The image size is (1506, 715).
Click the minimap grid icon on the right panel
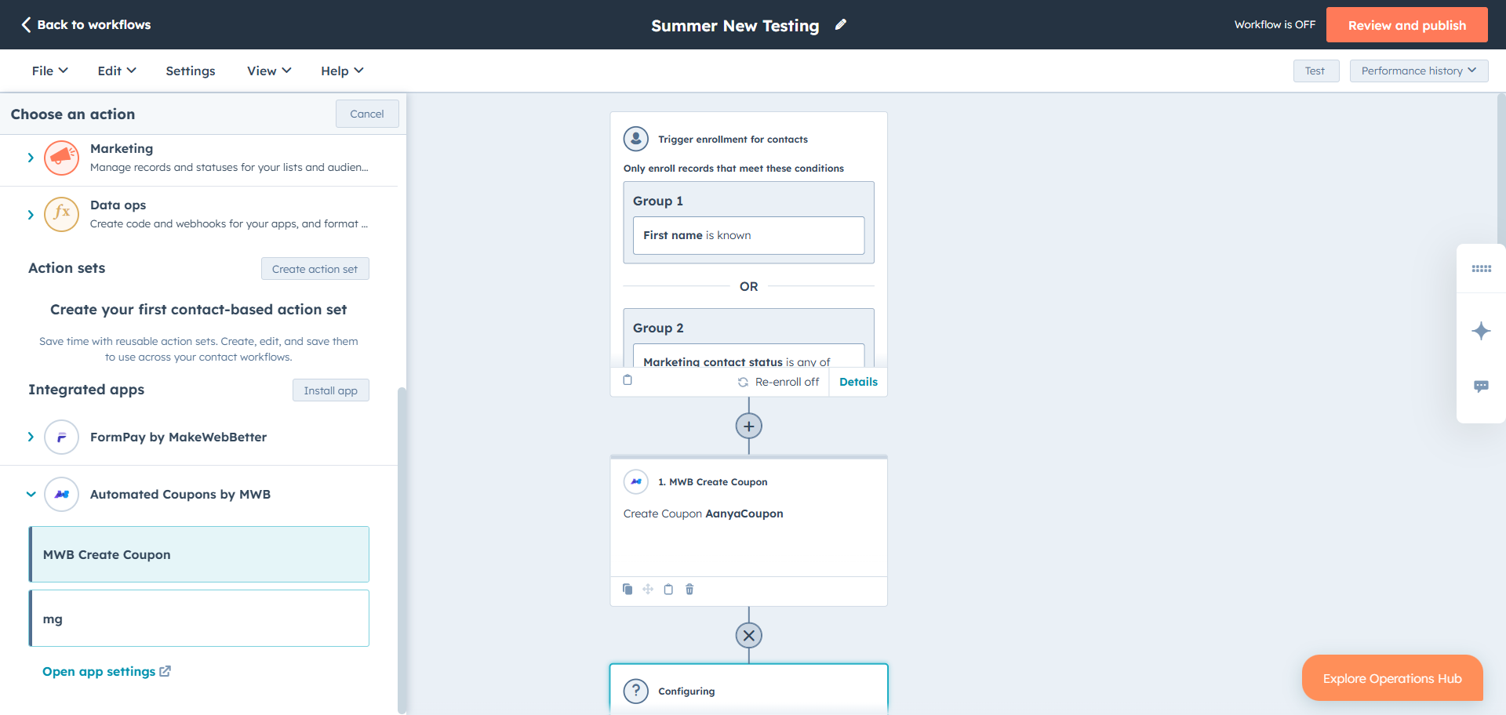pos(1481,268)
